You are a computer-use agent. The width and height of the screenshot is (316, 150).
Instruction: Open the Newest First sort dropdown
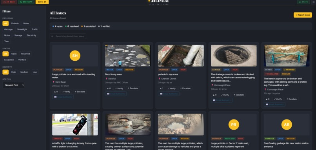pyautogui.click(x=13, y=85)
